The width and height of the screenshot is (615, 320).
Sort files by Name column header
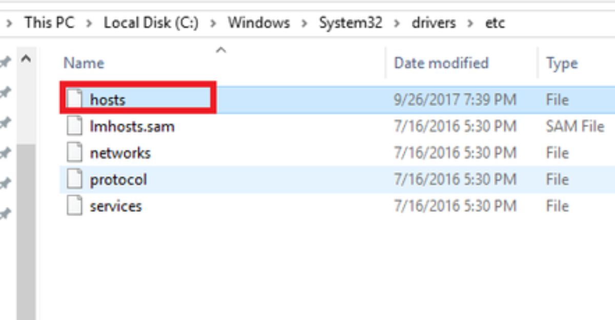point(84,63)
